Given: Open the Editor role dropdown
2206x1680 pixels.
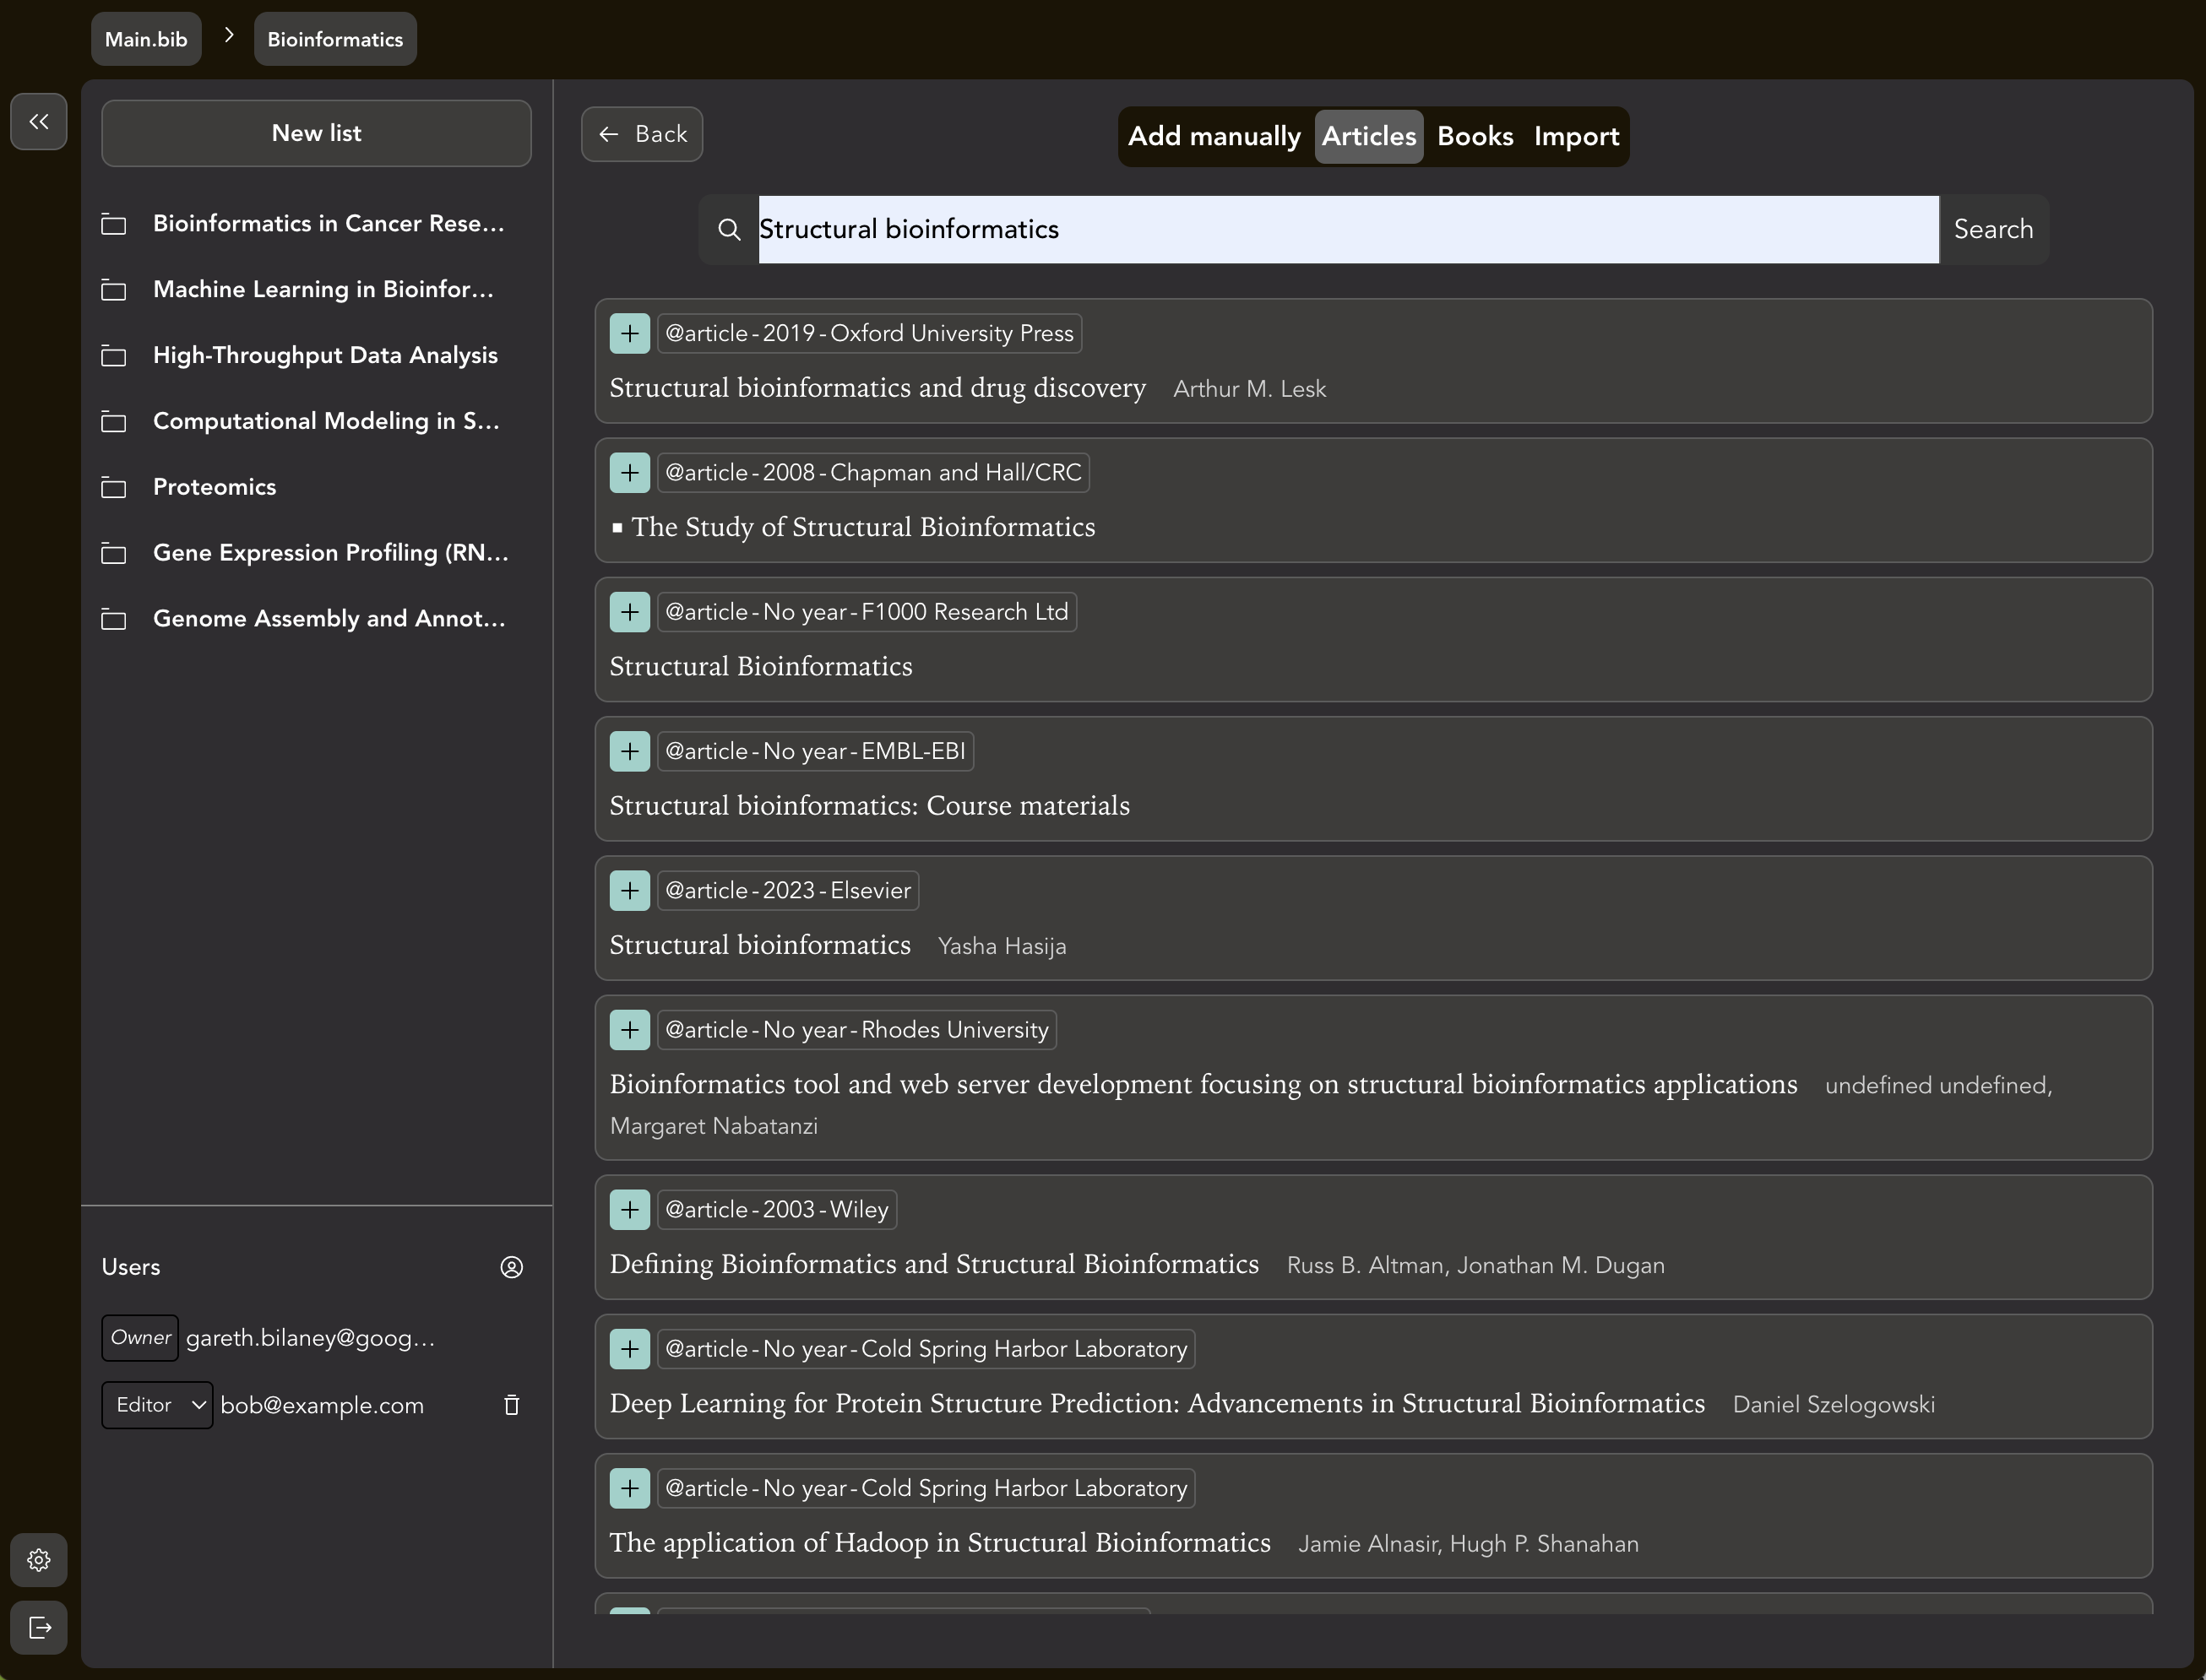Looking at the screenshot, I should pyautogui.click(x=157, y=1405).
